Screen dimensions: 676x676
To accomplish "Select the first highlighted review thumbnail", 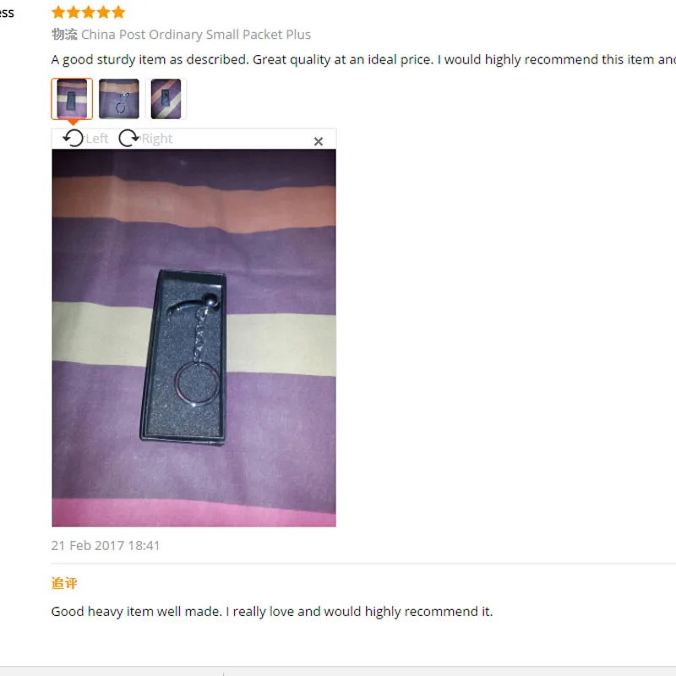I will pos(72,99).
